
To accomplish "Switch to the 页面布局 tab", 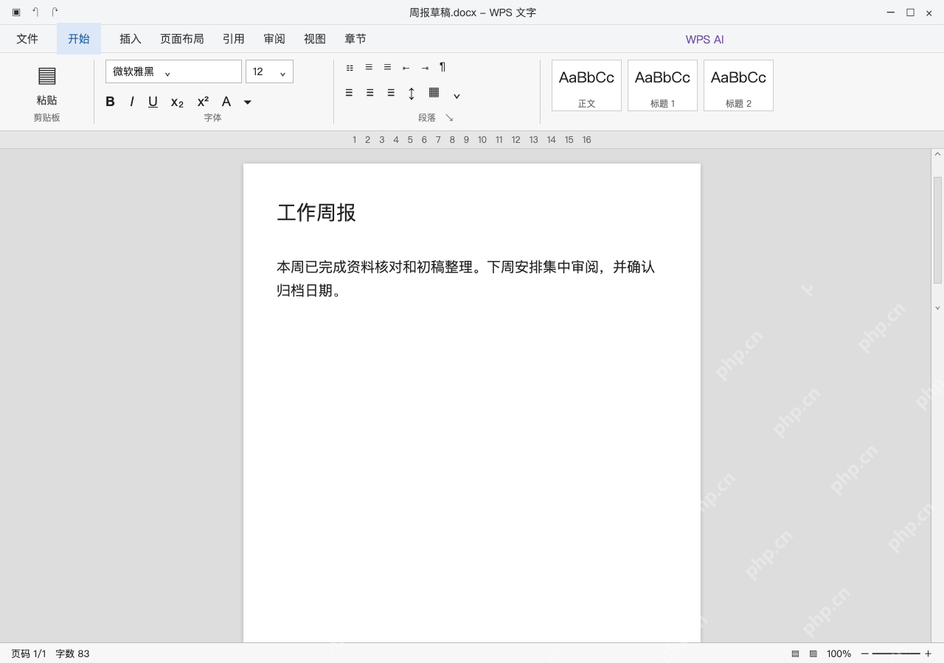I will pos(182,39).
